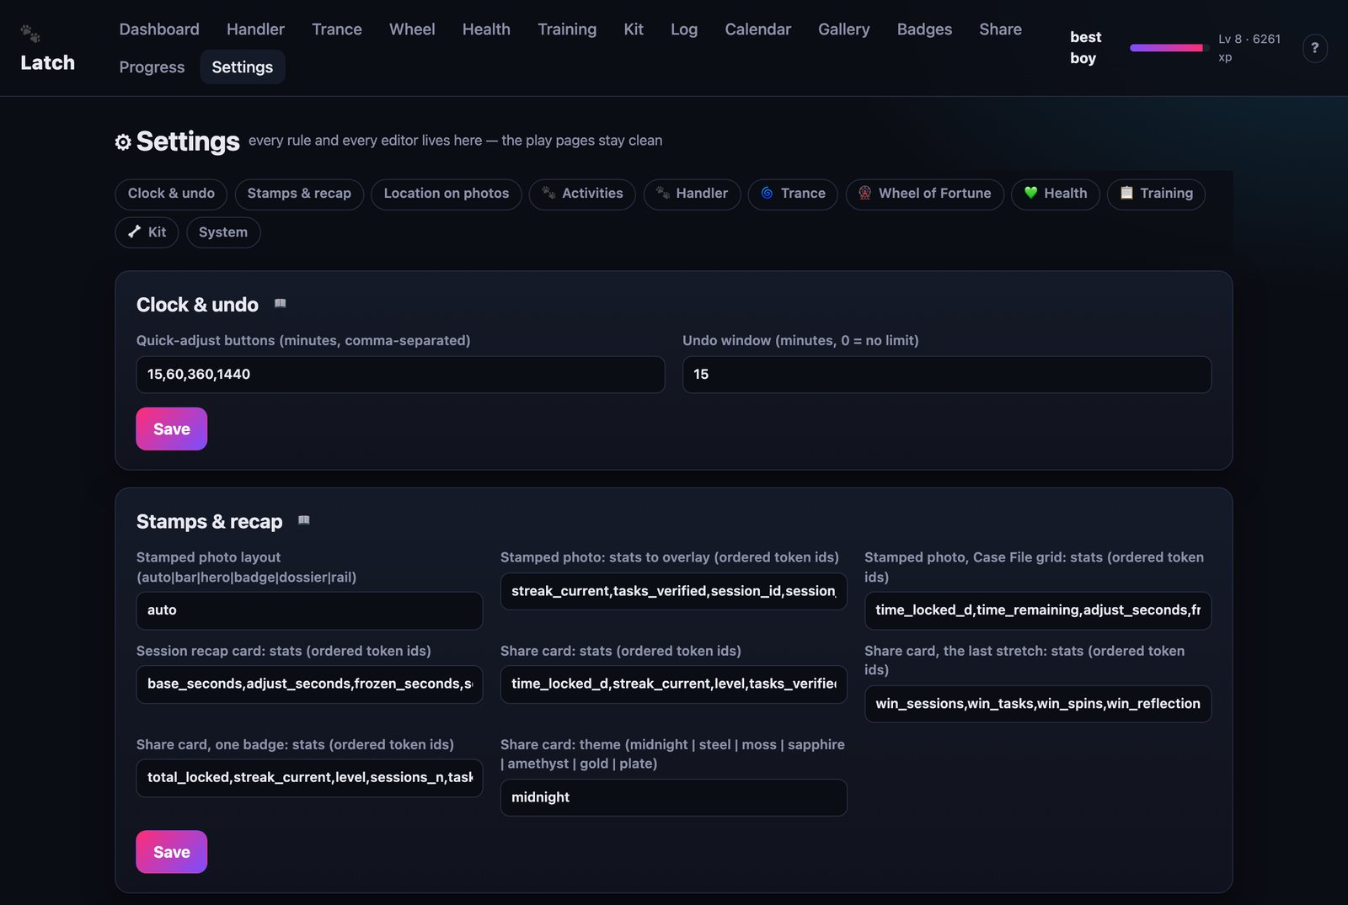Select the Training settings chip
The height and width of the screenshot is (905, 1348).
(x=1156, y=194)
